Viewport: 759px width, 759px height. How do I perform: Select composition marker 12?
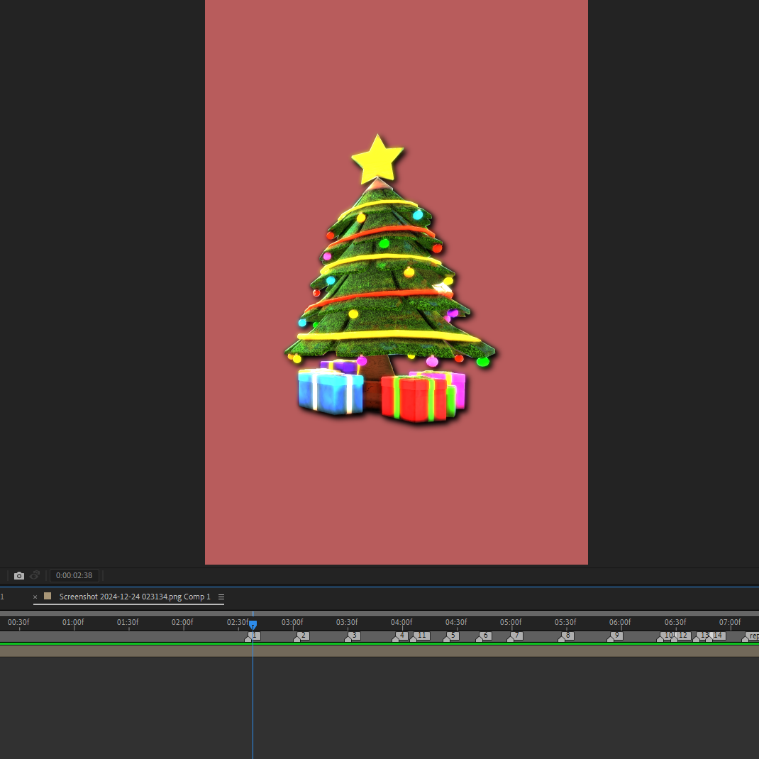point(681,636)
